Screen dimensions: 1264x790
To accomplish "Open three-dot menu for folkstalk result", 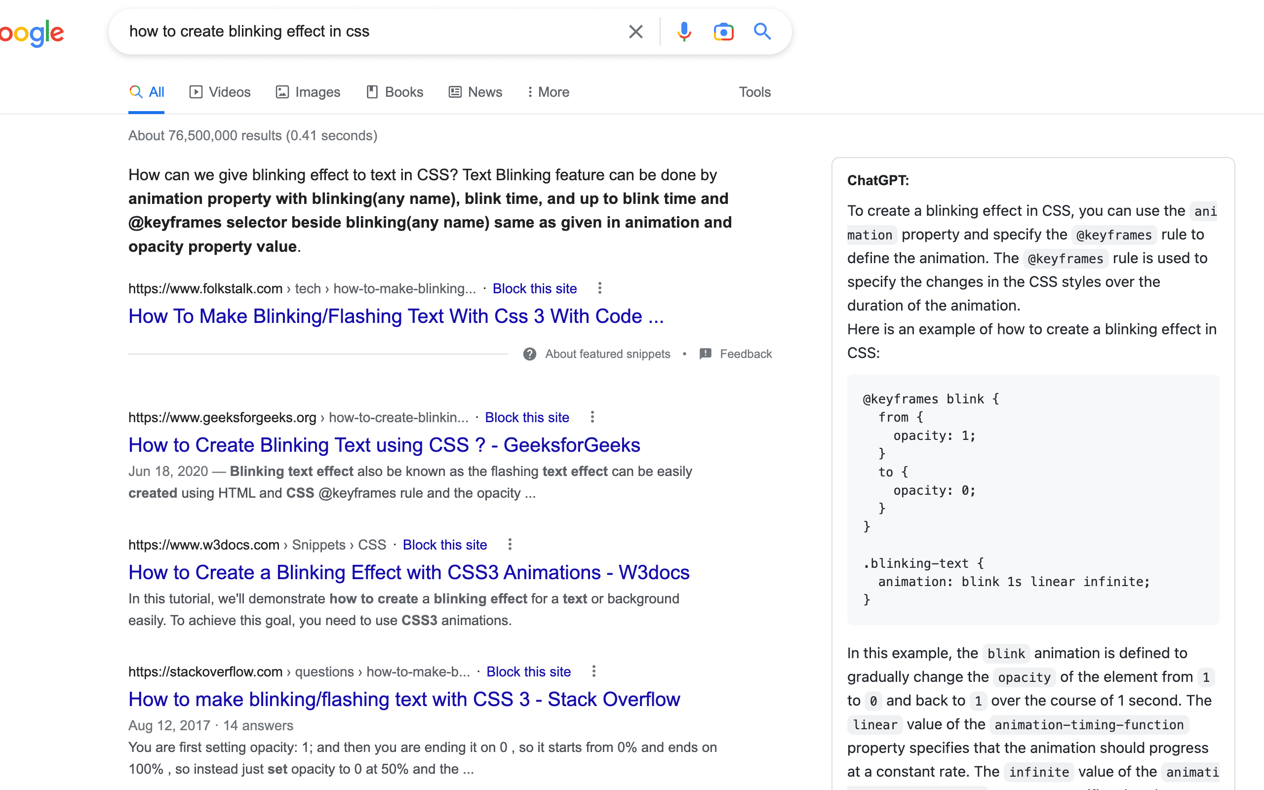I will [599, 288].
